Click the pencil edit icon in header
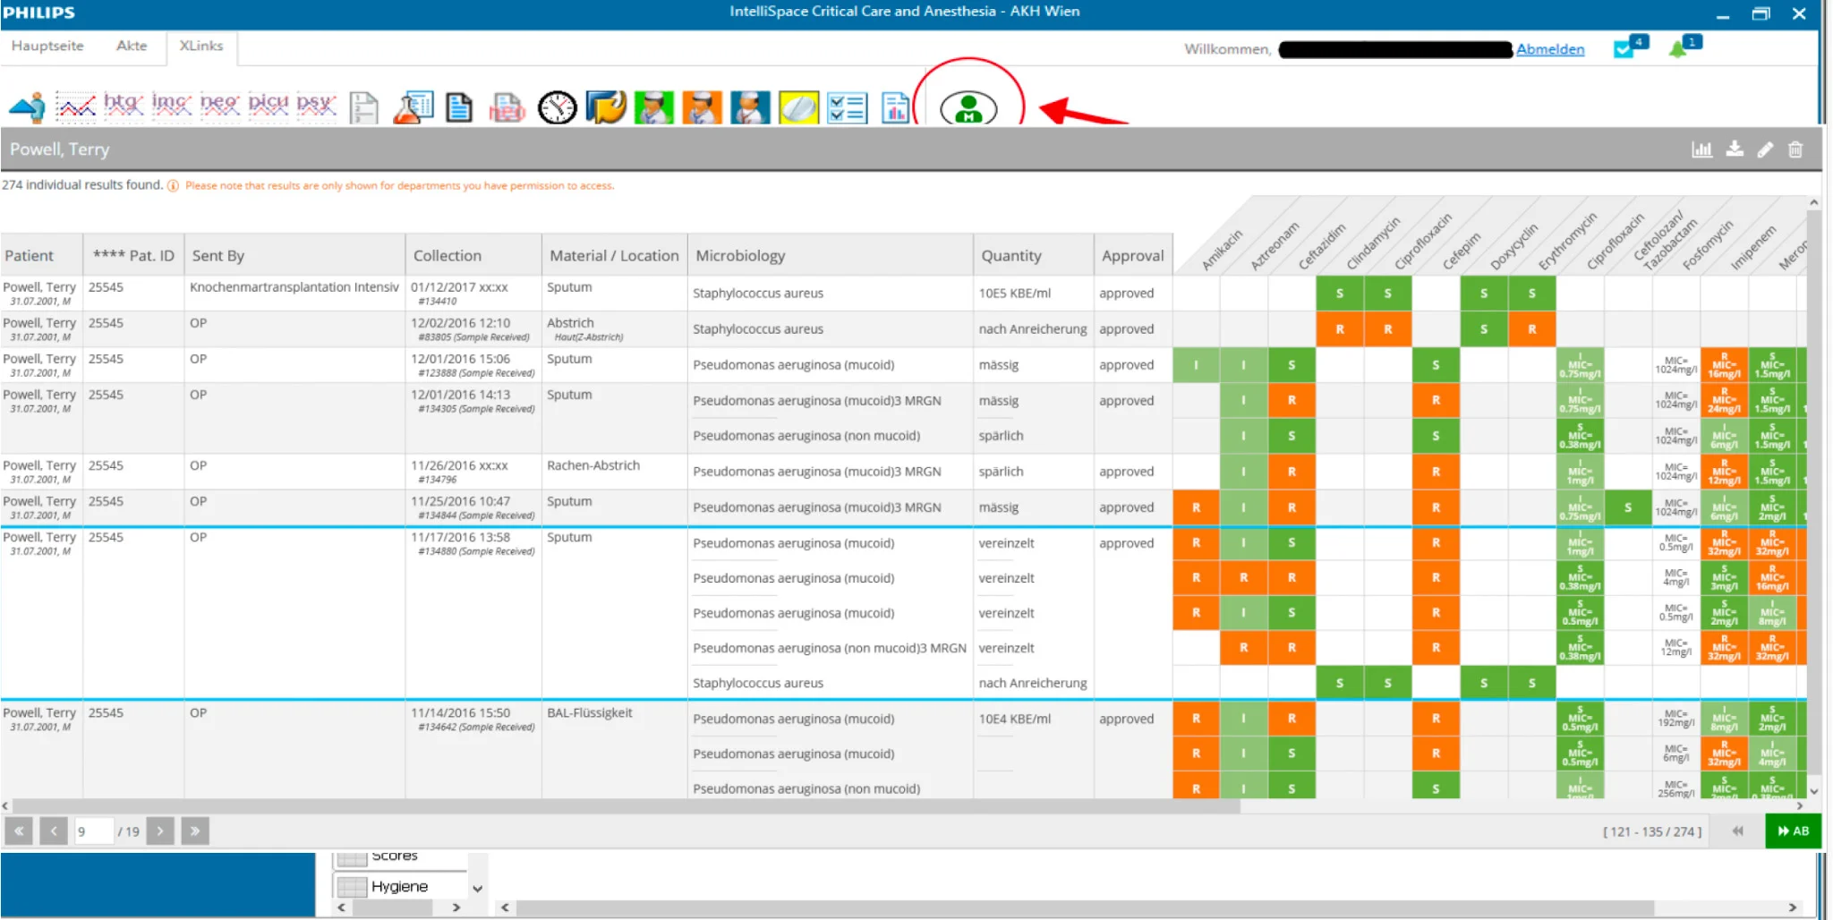This screenshot has width=1833, height=920. 1765,149
